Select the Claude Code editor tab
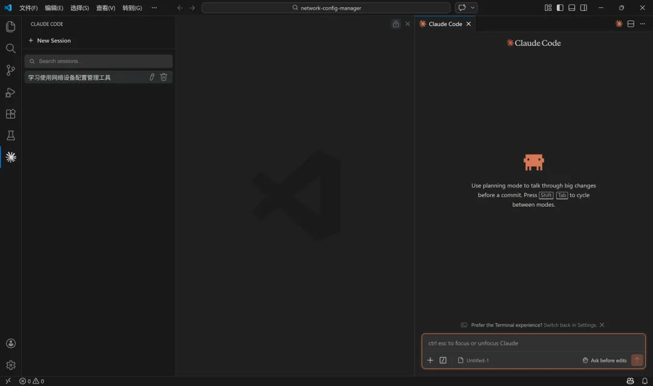653x386 pixels. click(445, 24)
